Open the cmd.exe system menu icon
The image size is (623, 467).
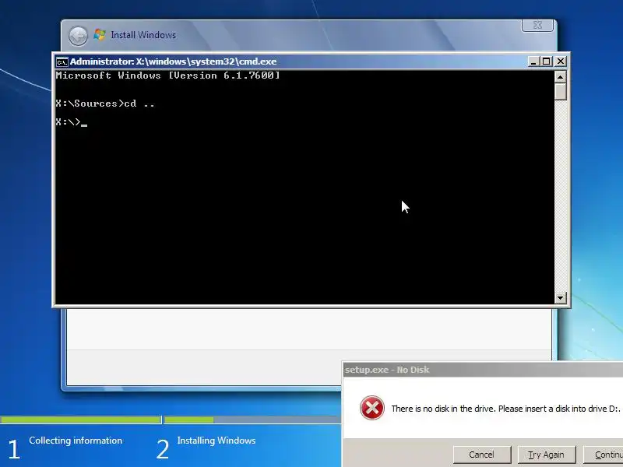(62, 62)
